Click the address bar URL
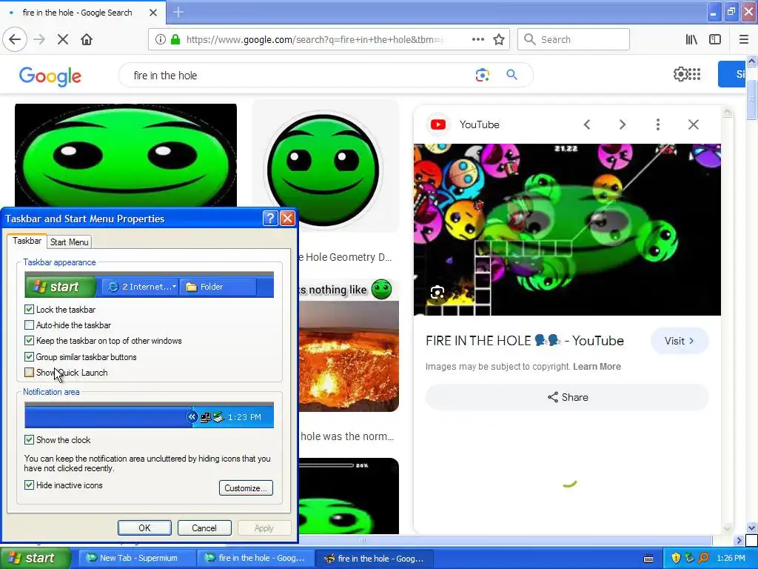The image size is (758, 569). click(x=314, y=40)
